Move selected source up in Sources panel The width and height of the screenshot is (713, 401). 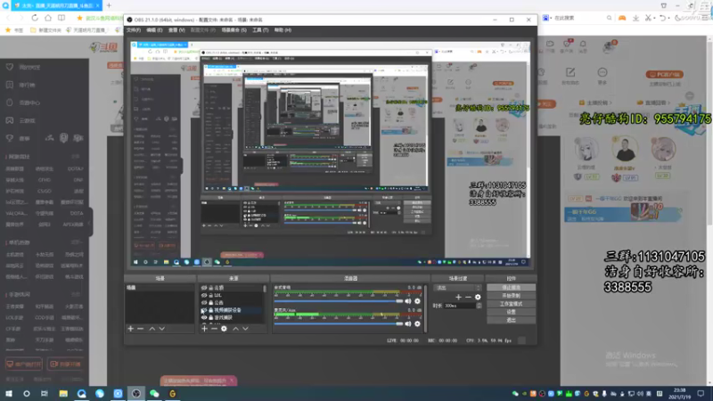[235, 328]
